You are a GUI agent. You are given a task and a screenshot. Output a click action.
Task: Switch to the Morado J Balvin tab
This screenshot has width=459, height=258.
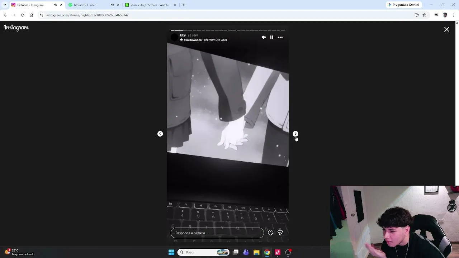[85, 5]
